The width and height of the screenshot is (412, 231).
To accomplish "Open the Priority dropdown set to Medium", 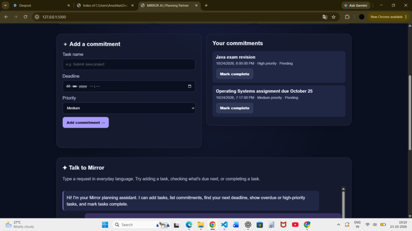I will click(x=129, y=108).
